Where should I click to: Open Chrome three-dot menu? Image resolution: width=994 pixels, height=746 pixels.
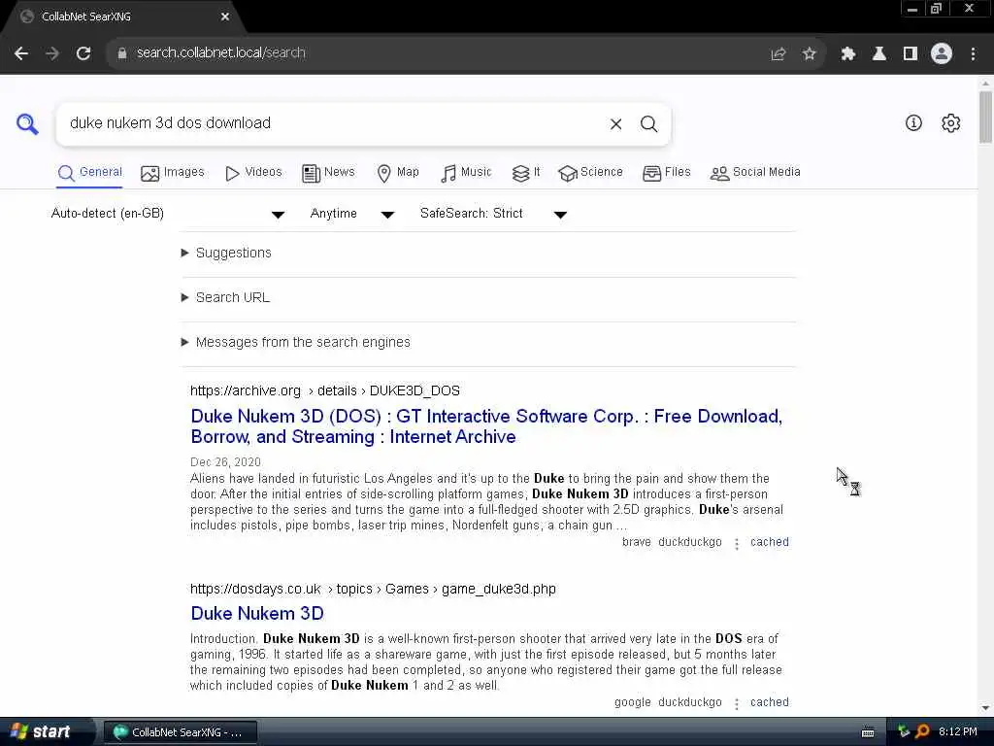tap(973, 54)
